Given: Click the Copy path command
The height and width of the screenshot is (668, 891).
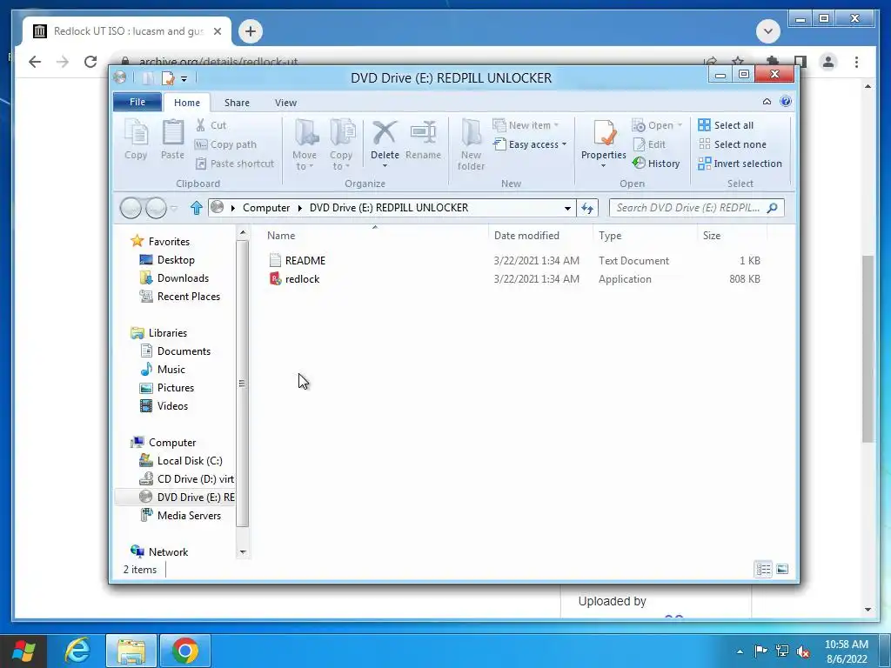Looking at the screenshot, I should 225,144.
